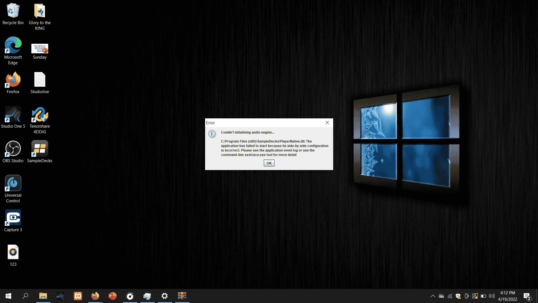The height and width of the screenshot is (303, 538).
Task: Open File Explorer from the taskbar
Action: 43,296
